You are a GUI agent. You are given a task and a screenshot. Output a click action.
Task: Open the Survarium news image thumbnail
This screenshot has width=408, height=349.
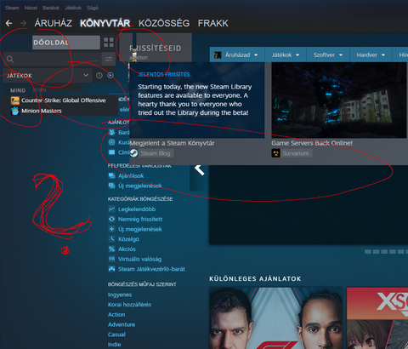click(x=339, y=100)
